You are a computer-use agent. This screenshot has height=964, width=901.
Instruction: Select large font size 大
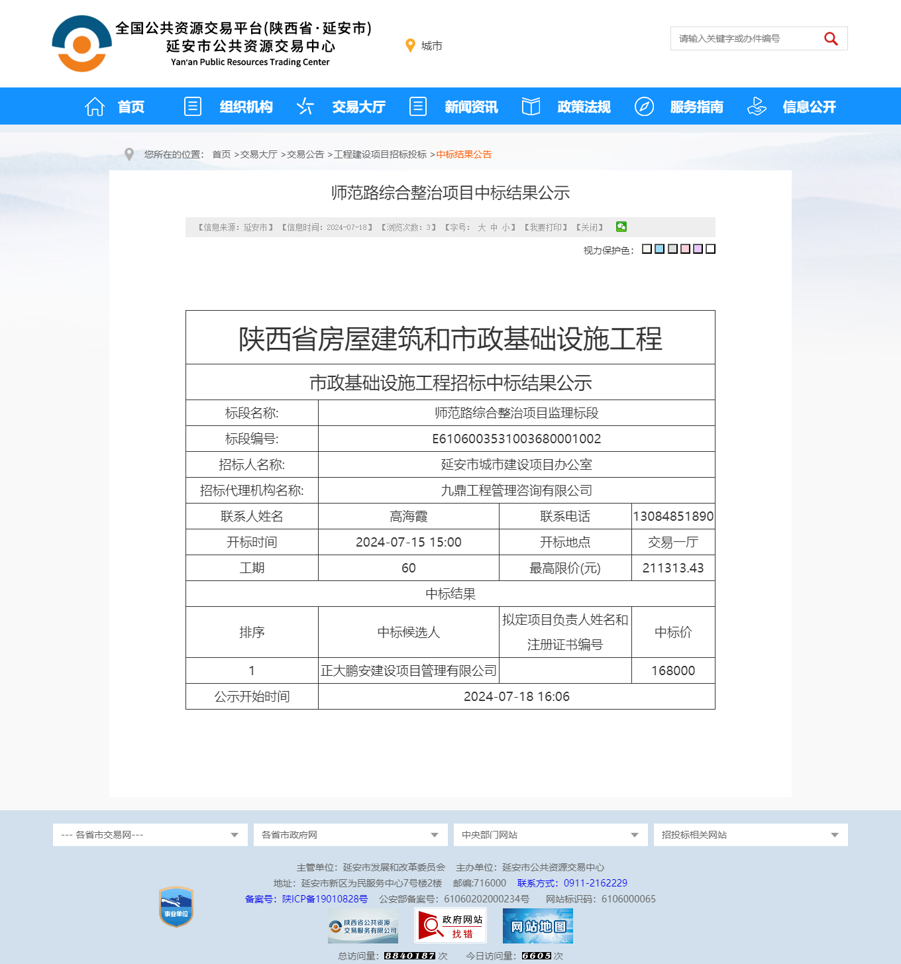[482, 227]
